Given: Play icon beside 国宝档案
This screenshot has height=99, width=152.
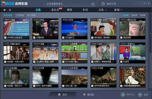Looking at the screenshot, I should [121, 38].
